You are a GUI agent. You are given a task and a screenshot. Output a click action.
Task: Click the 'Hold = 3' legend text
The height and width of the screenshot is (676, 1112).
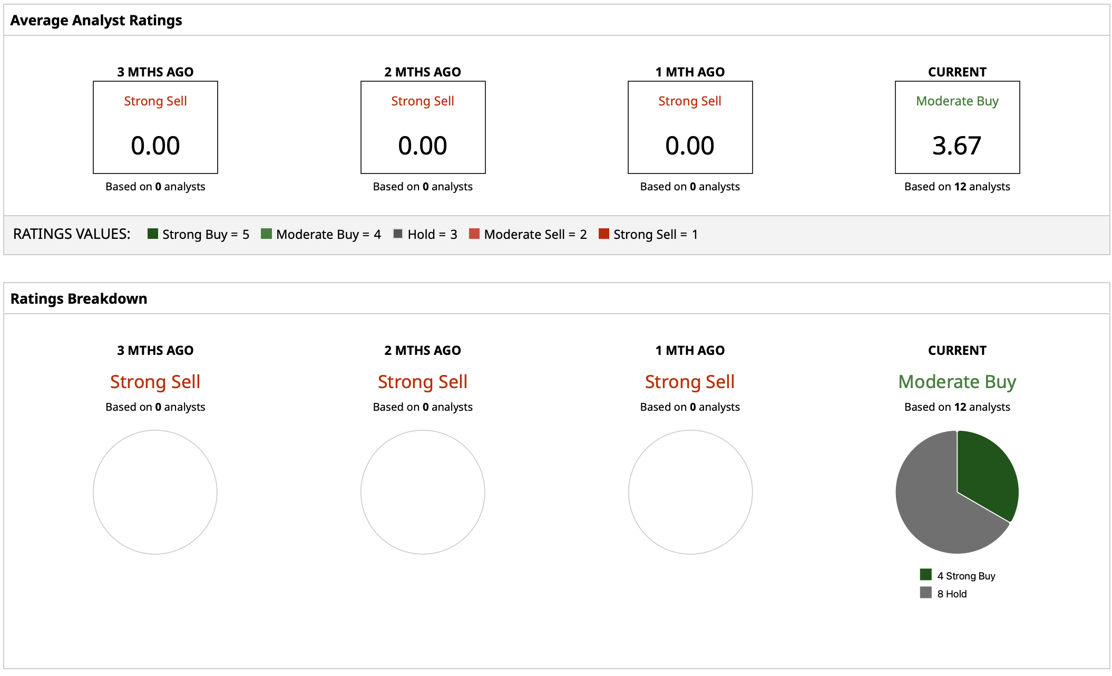click(x=432, y=234)
